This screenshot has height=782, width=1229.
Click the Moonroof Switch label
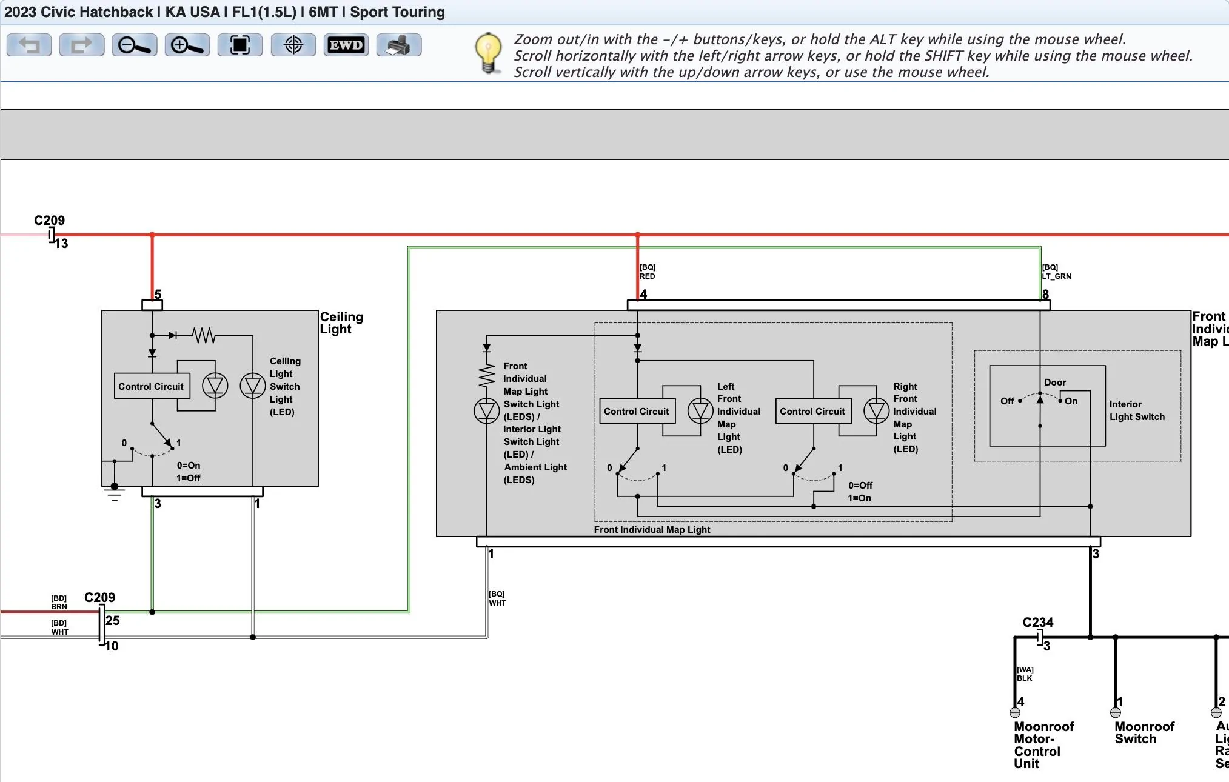(1144, 732)
